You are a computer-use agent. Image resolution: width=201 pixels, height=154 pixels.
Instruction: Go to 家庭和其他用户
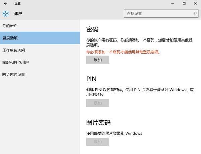tap(40, 62)
